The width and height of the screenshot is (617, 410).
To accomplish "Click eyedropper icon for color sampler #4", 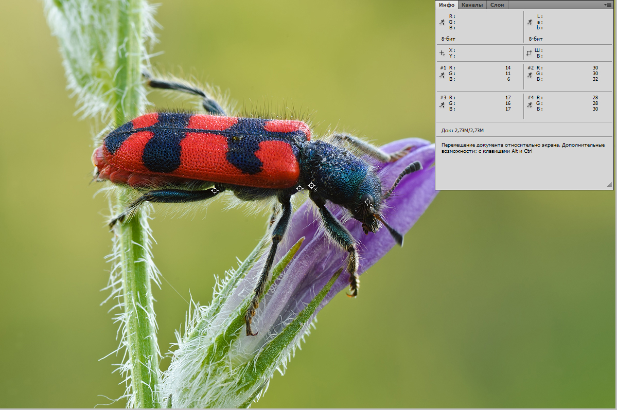I will coord(529,105).
